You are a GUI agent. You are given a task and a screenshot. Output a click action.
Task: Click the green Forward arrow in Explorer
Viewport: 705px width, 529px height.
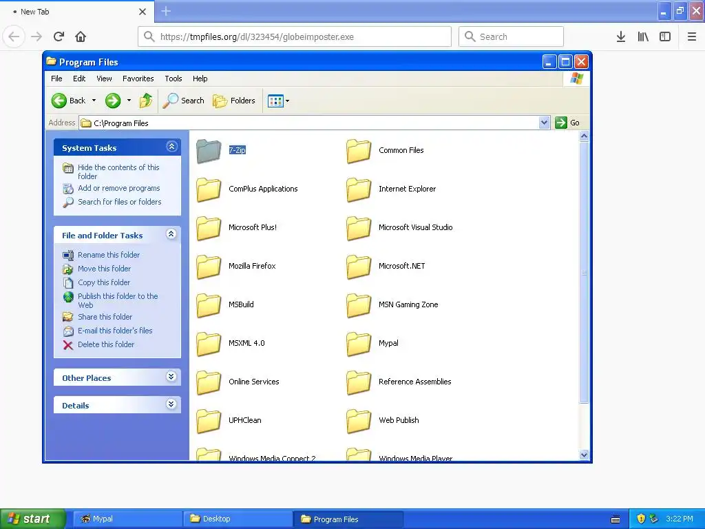(113, 101)
